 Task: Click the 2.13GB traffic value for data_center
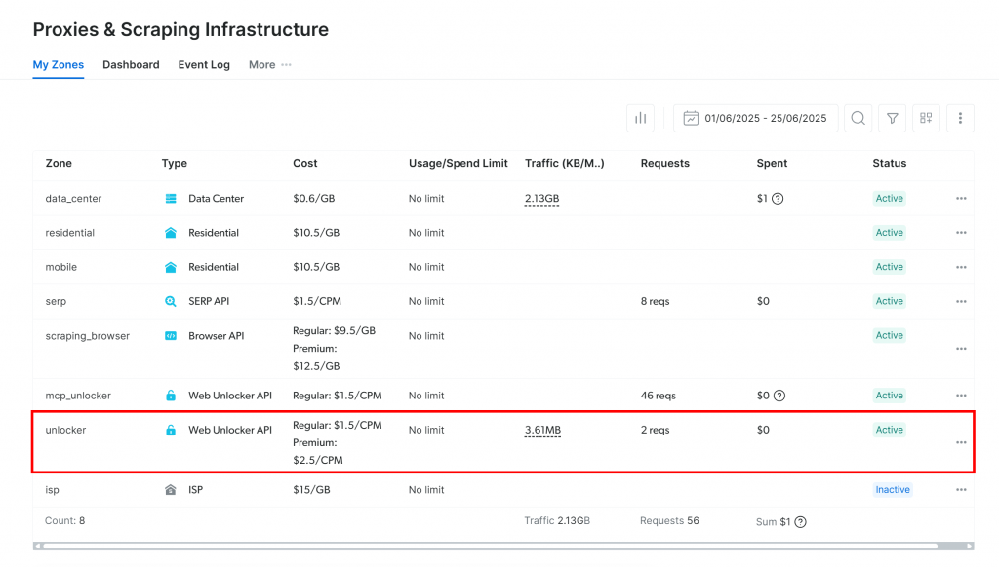541,199
